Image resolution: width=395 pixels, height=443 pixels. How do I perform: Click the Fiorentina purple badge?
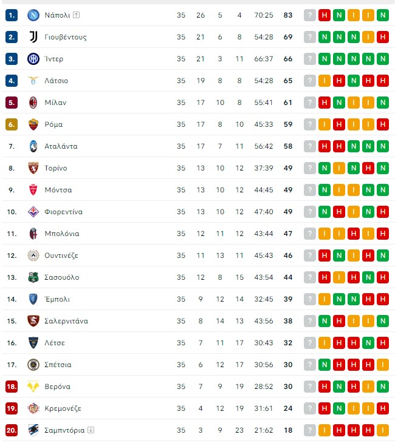tap(33, 212)
